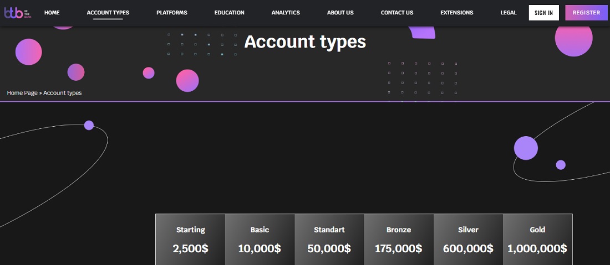Click the Account types breadcrumb text

[62, 93]
